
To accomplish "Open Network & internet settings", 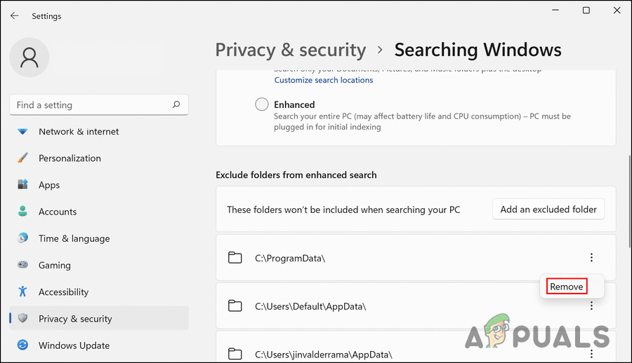I will [78, 132].
